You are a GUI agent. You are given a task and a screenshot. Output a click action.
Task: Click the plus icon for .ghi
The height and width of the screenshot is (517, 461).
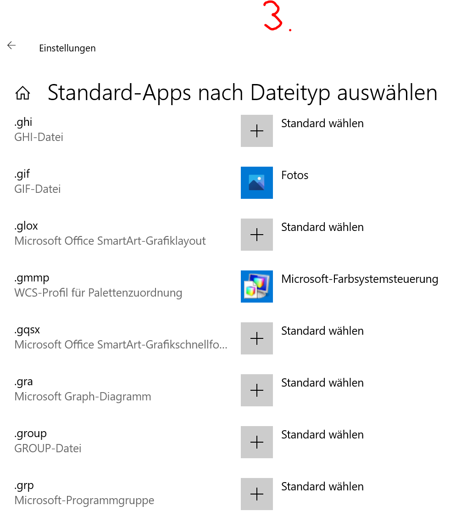click(257, 131)
